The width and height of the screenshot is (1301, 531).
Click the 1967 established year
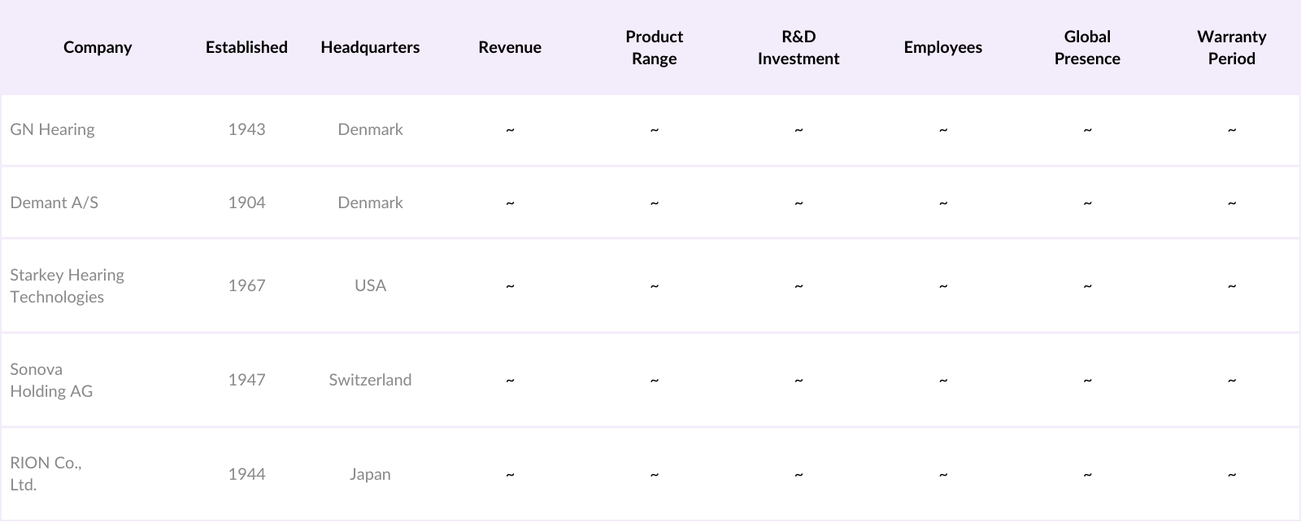246,285
